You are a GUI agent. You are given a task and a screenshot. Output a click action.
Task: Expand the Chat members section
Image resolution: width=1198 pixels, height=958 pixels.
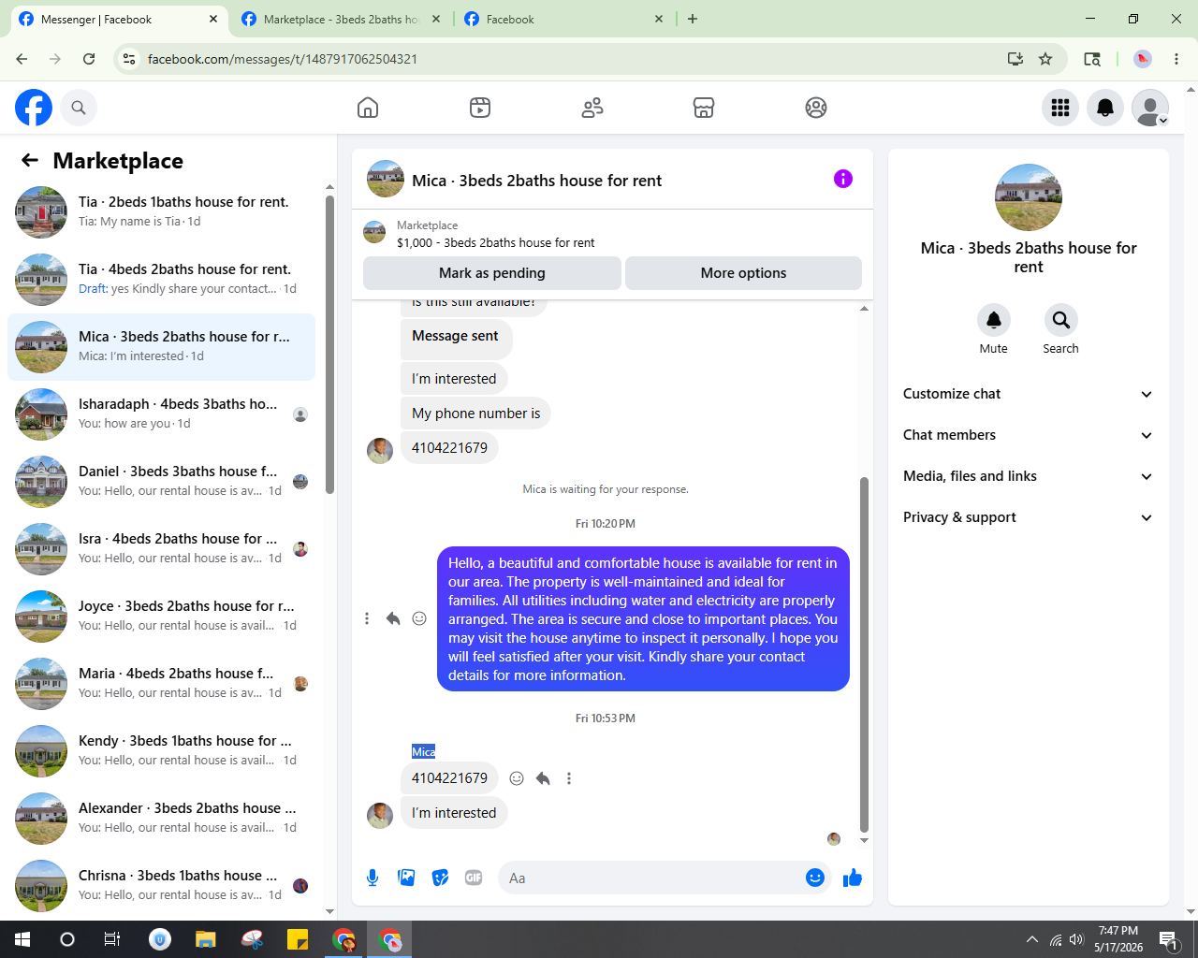[x=1028, y=435]
